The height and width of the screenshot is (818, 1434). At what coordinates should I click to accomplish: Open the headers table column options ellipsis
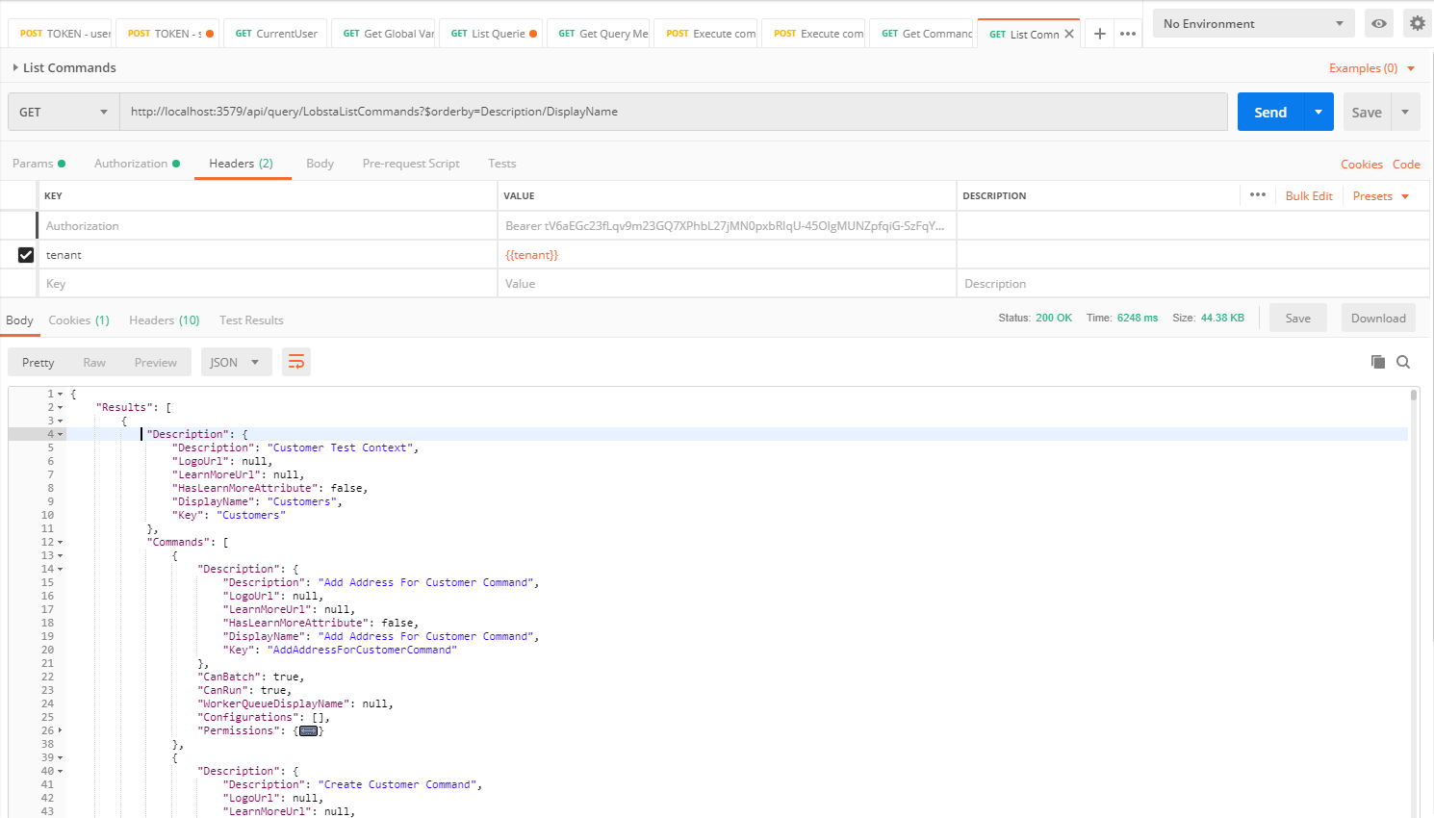1257,194
